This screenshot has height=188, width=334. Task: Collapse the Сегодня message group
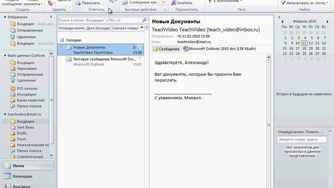click(62, 40)
